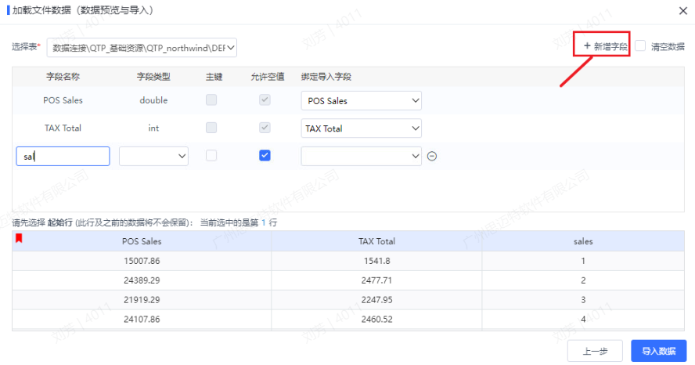Click 导入数据 to import data
The width and height of the screenshot is (695, 365).
659,351
